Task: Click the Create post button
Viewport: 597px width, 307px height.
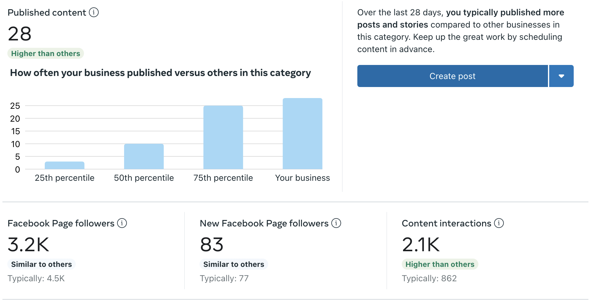Action: [x=452, y=76]
